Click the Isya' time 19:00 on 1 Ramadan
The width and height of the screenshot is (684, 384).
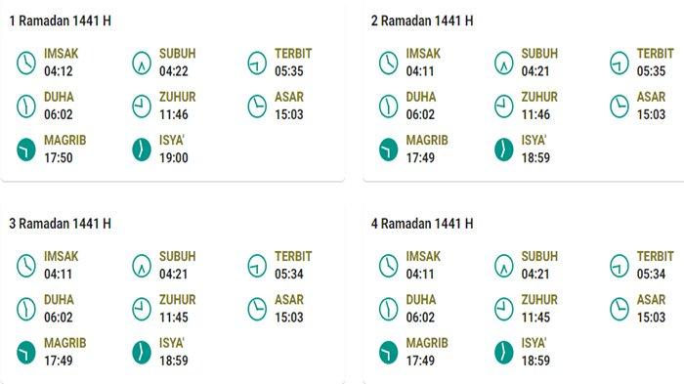point(174,158)
